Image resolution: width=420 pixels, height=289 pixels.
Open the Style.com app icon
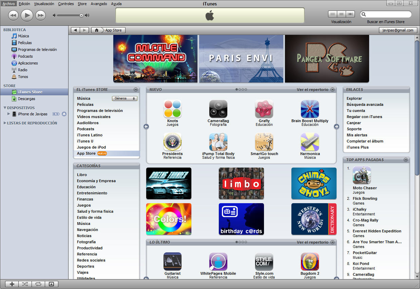tap(264, 262)
